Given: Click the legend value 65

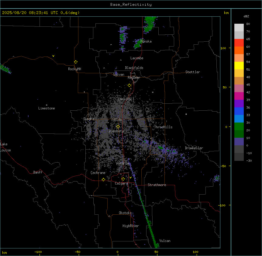Looking at the screenshot, I should pyautogui.click(x=248, y=39).
